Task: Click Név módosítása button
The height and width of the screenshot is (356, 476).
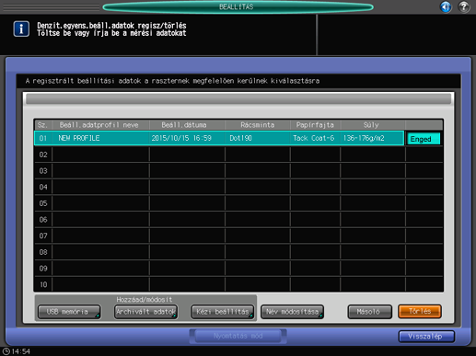Action: (x=292, y=312)
